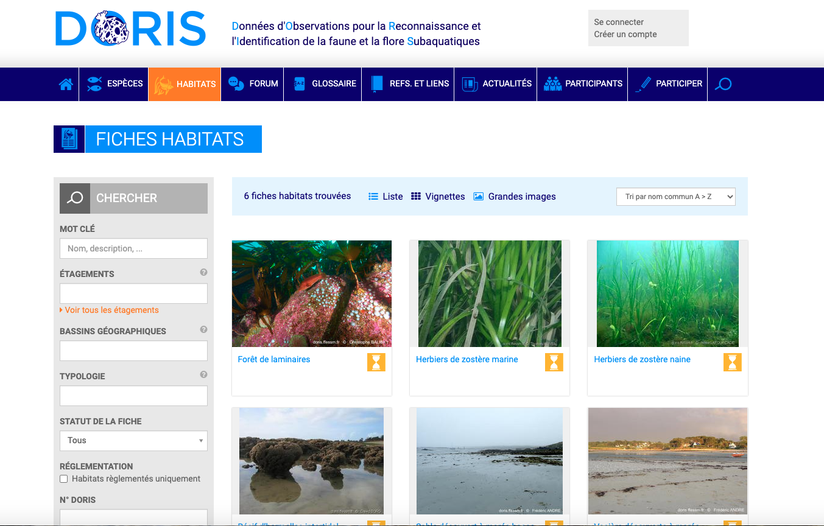Click the grey wet sand beach photo
The image size is (824, 526).
coord(490,461)
